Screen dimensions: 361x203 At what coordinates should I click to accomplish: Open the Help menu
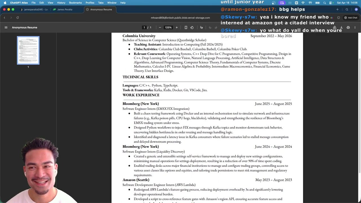click(x=123, y=3)
